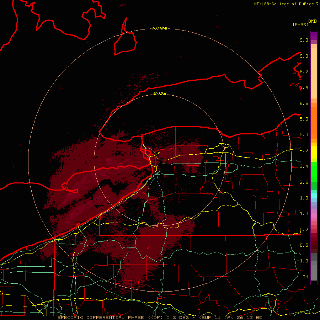Click the "TH" label at scale bottom
The image size is (320, 320).
tap(305, 277)
